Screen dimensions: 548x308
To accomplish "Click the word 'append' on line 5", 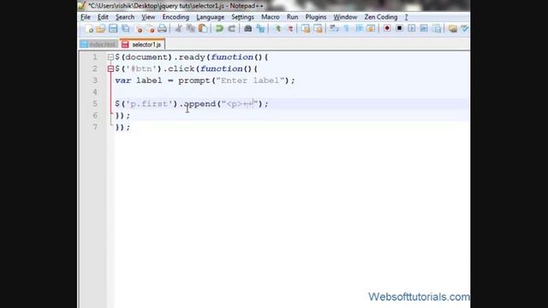I will pyautogui.click(x=200, y=104).
